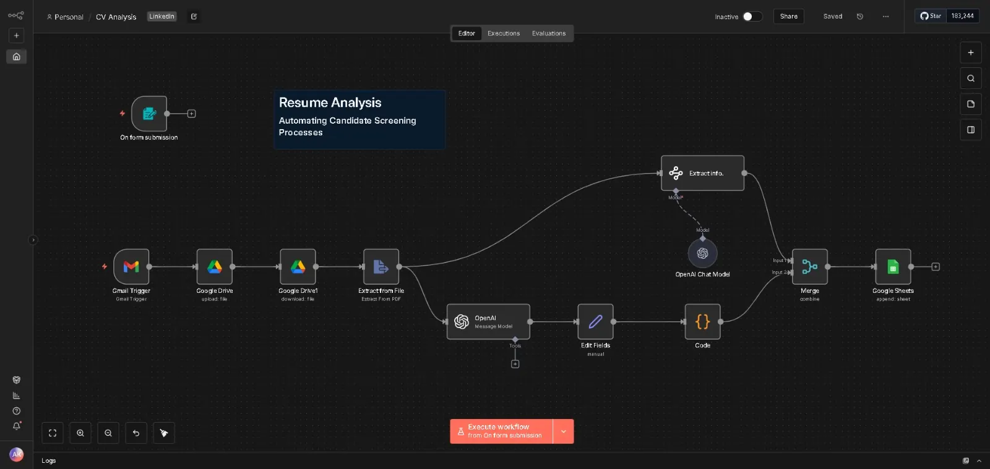Viewport: 990px width, 469px height.
Task: Reset the canvas zoom level
Action: click(136, 433)
